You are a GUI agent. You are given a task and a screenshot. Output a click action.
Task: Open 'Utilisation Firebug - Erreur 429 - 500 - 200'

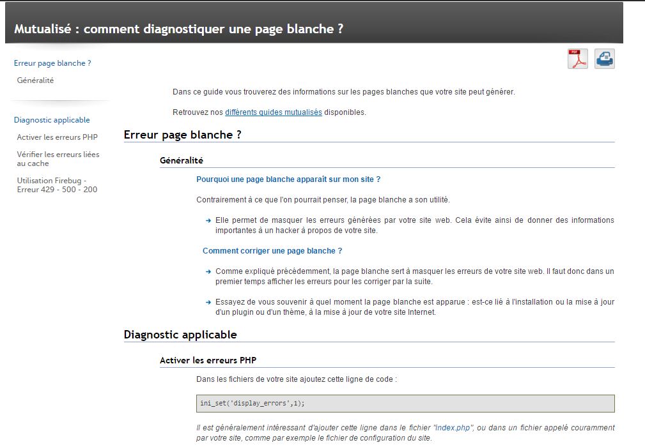tap(57, 185)
